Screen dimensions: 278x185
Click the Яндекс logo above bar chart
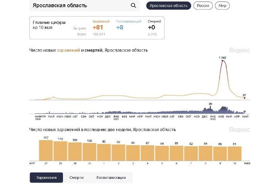point(239,130)
